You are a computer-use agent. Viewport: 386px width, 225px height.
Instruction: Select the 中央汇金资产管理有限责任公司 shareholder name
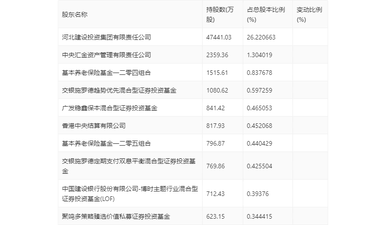pyautogui.click(x=106, y=55)
